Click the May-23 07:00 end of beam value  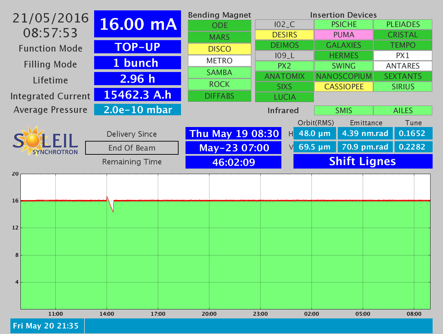[234, 148]
